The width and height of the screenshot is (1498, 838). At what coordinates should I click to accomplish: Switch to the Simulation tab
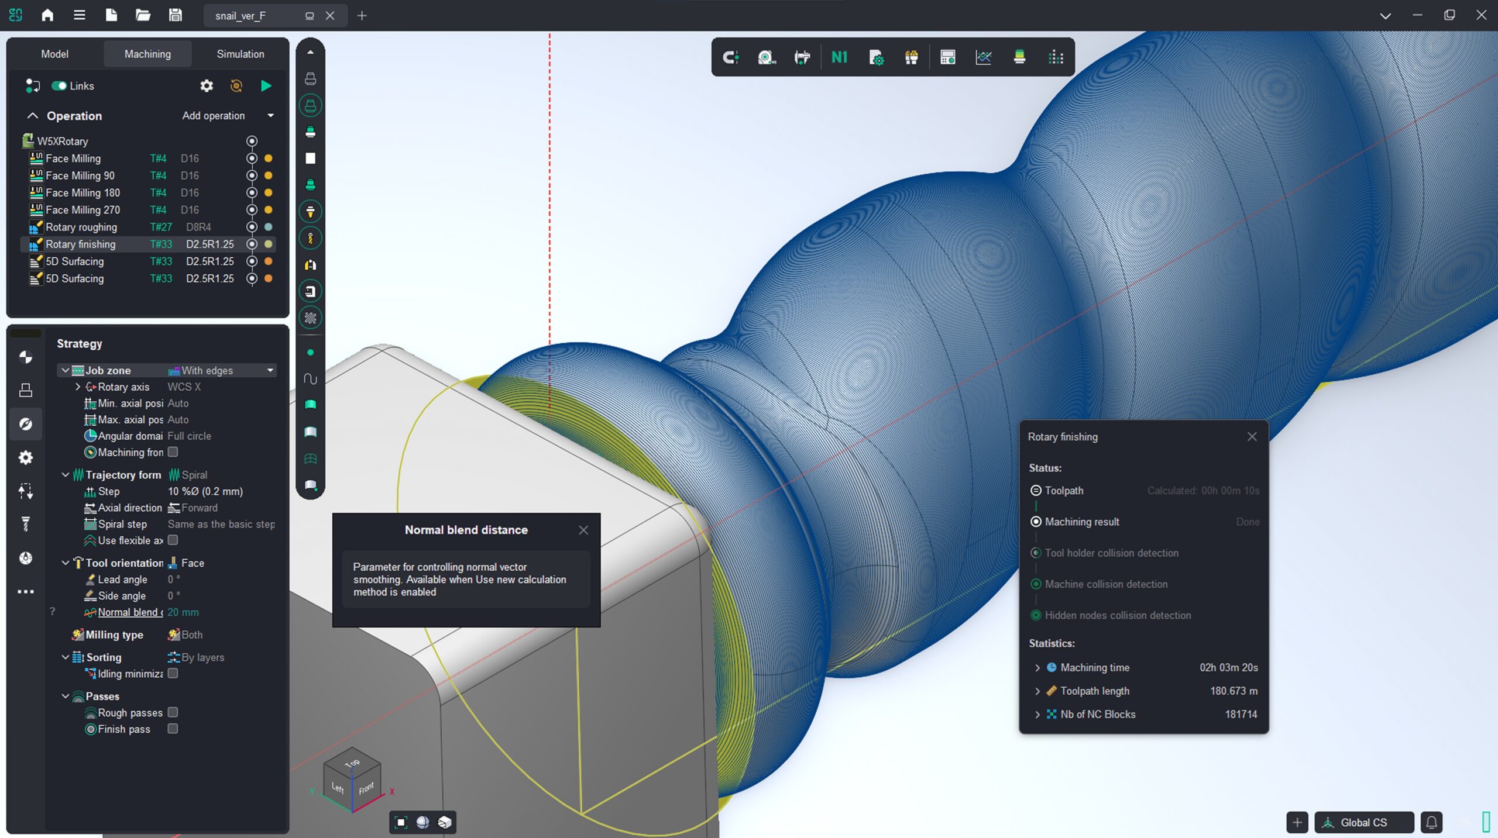[240, 54]
